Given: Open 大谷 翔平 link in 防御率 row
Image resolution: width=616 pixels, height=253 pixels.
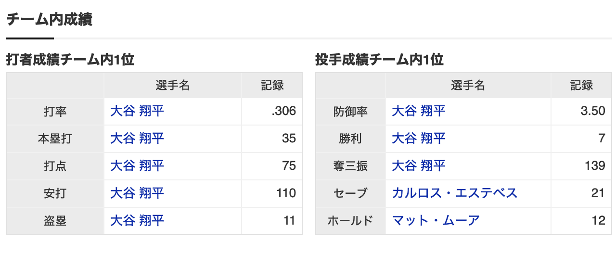Looking at the screenshot, I should point(419,111).
